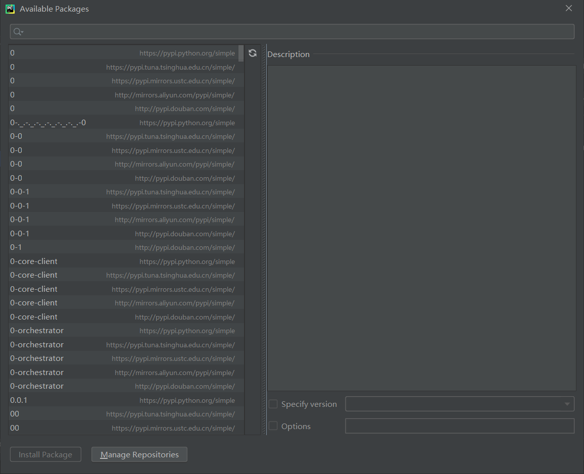Select 0-core-client from douban mirror
584x474 pixels.
pos(126,317)
